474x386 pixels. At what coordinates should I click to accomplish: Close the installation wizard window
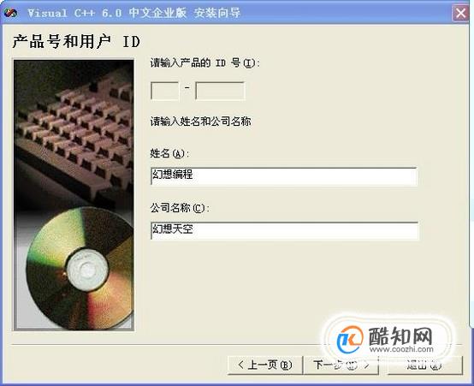(x=460, y=14)
